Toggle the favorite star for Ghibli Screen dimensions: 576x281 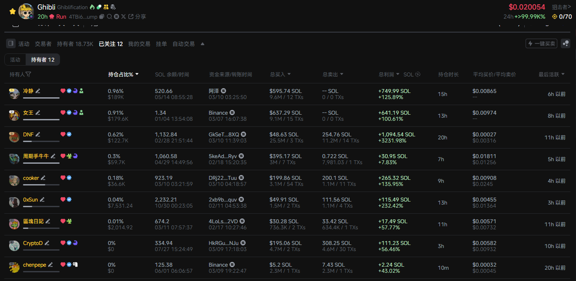(13, 11)
